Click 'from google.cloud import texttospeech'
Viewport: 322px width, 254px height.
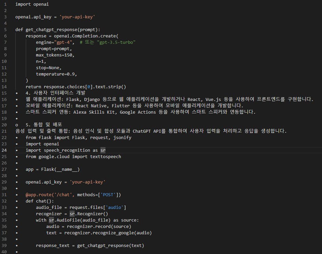click(x=73, y=157)
